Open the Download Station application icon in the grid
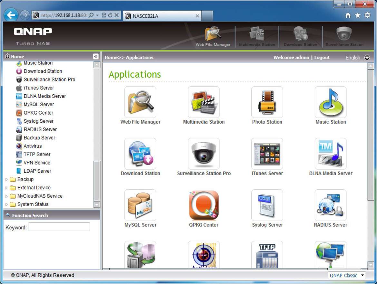The width and height of the screenshot is (377, 284). pos(140,154)
